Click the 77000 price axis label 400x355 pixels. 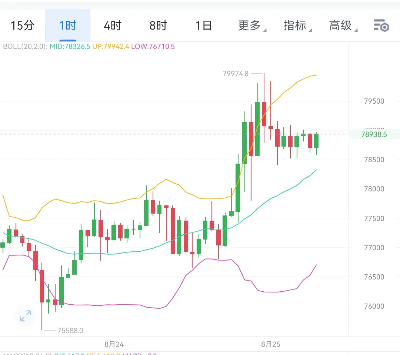coord(374,248)
